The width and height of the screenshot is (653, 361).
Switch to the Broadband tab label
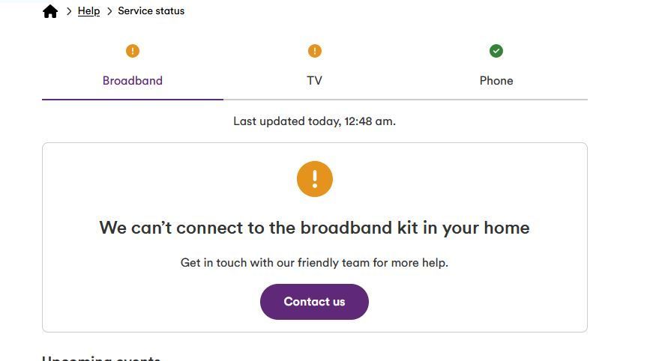pos(133,81)
